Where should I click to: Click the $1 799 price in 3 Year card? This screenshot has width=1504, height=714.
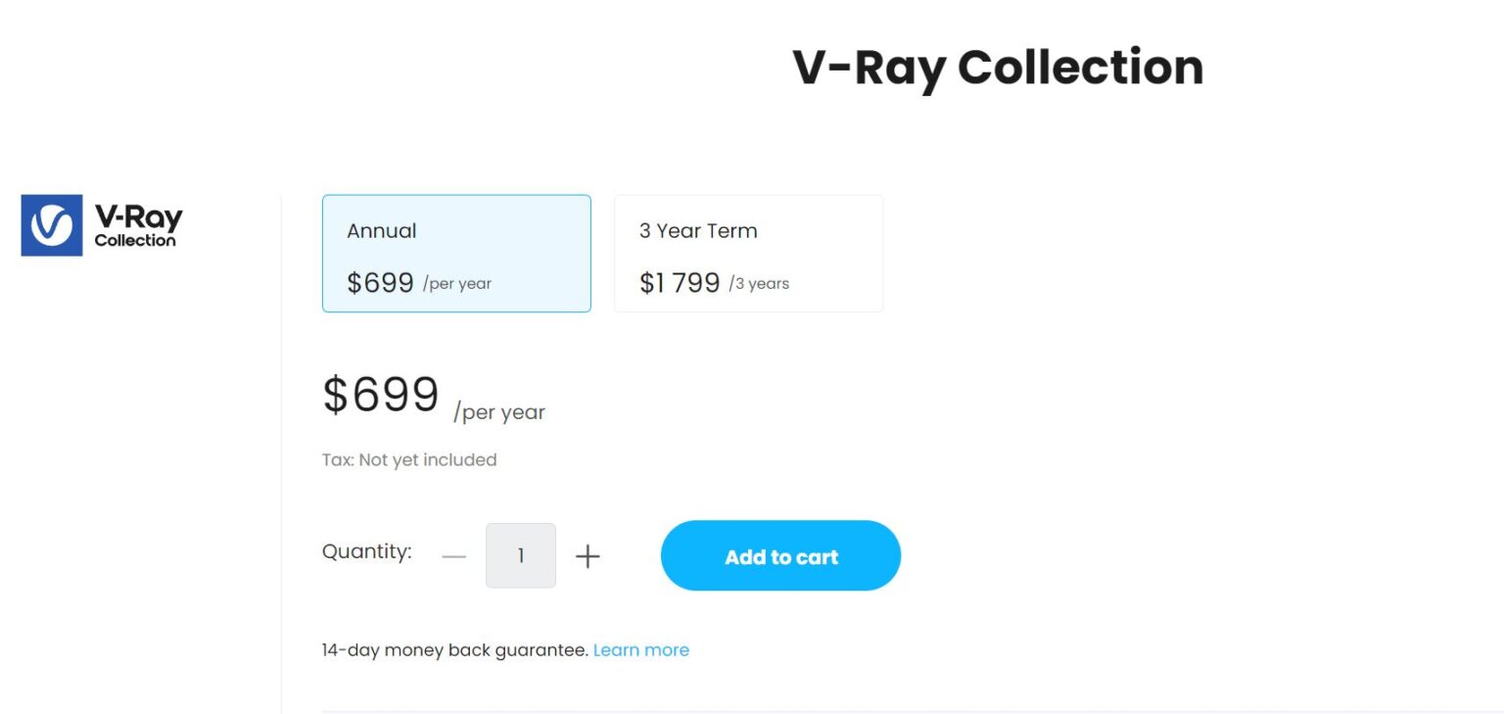pyautogui.click(x=680, y=283)
